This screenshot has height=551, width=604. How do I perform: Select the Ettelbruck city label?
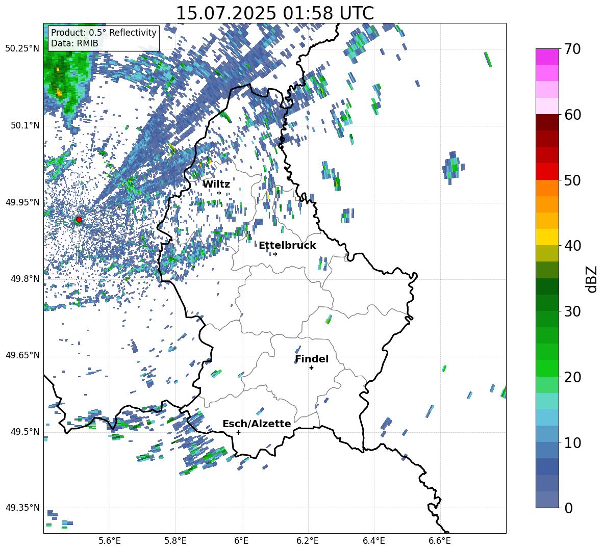click(287, 246)
